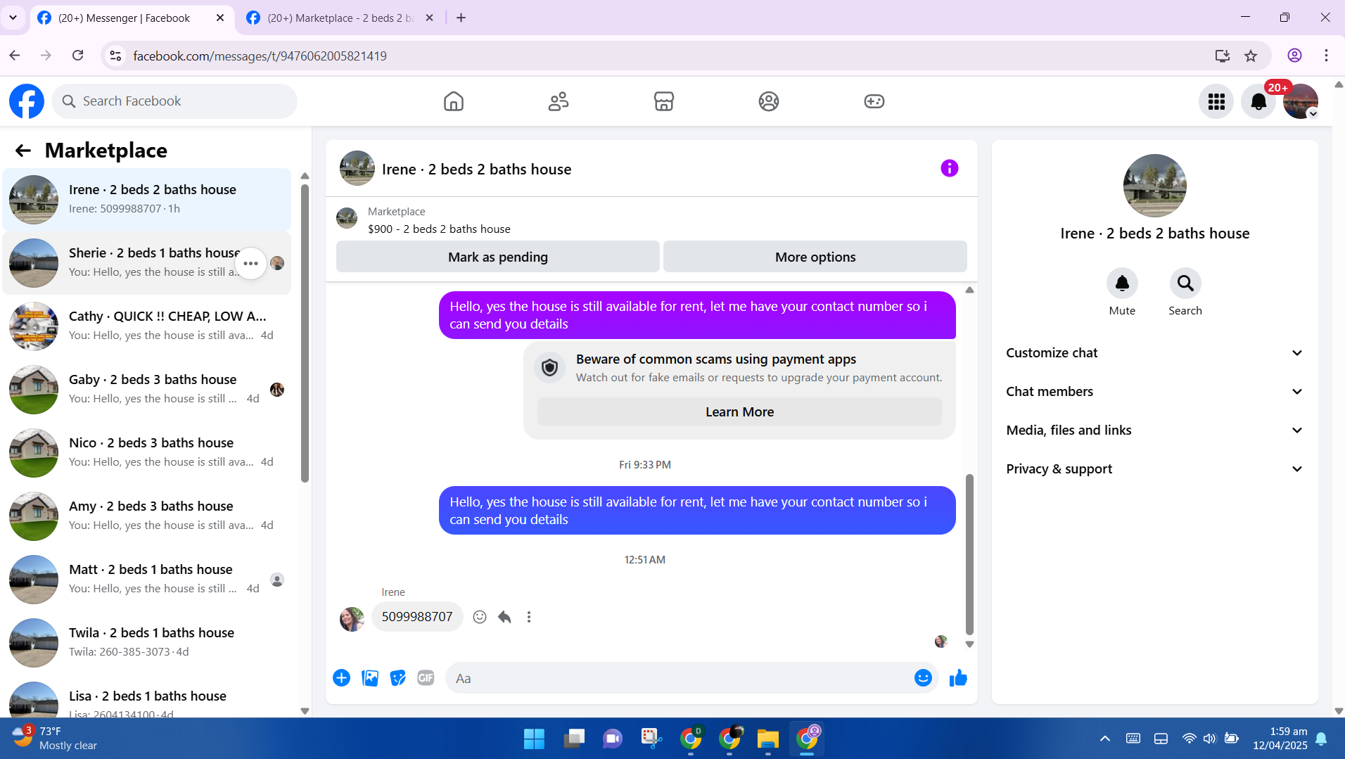Click the browser address bar
This screenshot has height=759, width=1345.
(668, 56)
